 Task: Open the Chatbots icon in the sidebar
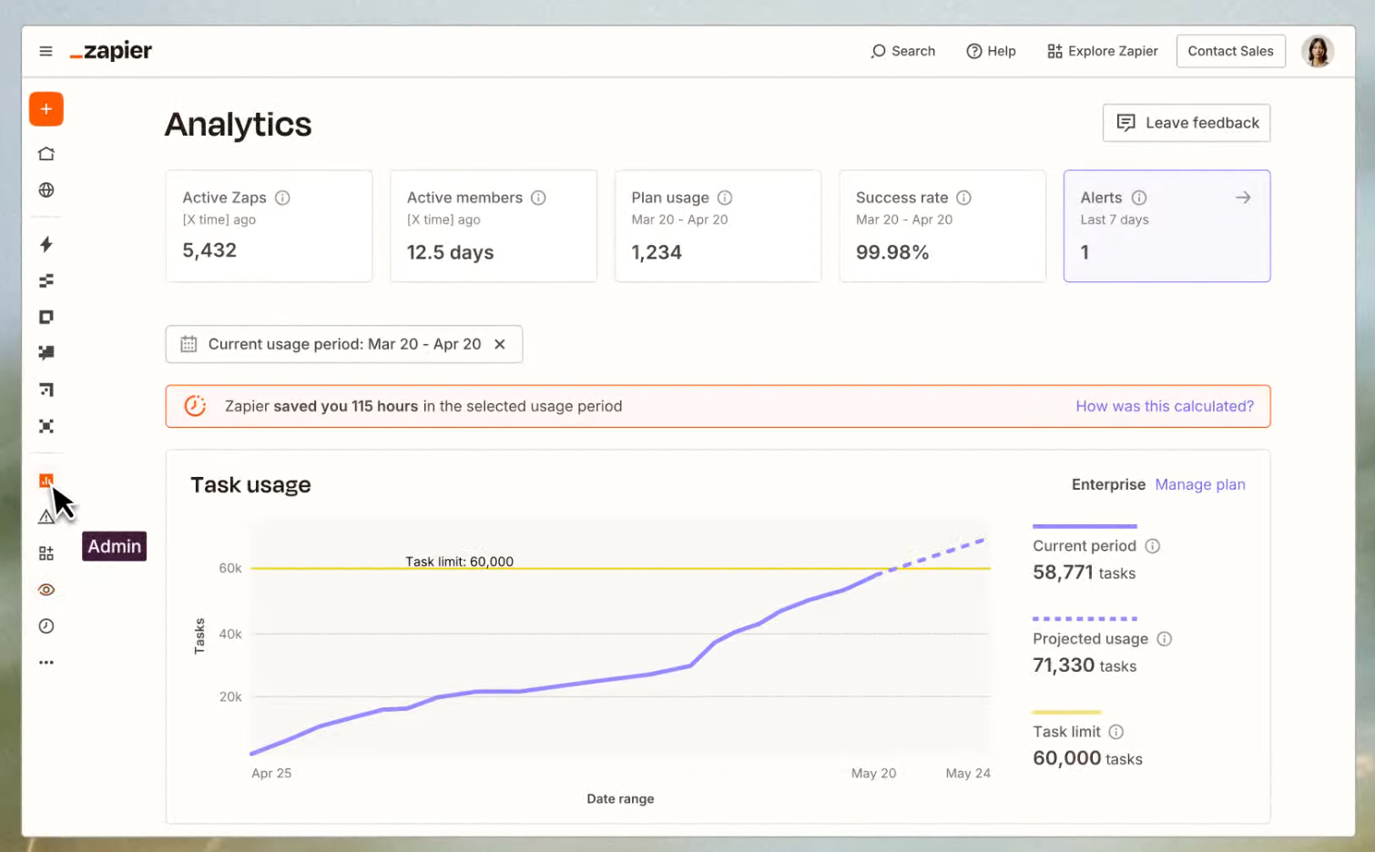coord(46,353)
